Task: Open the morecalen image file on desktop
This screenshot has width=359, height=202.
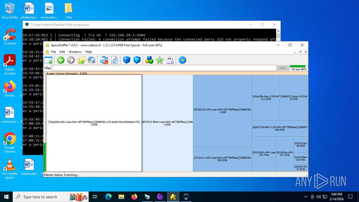Action: (x=49, y=11)
